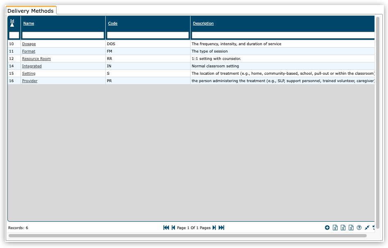Click the leftmost Excel export icon
The height and width of the screenshot is (248, 388).
click(x=335, y=227)
